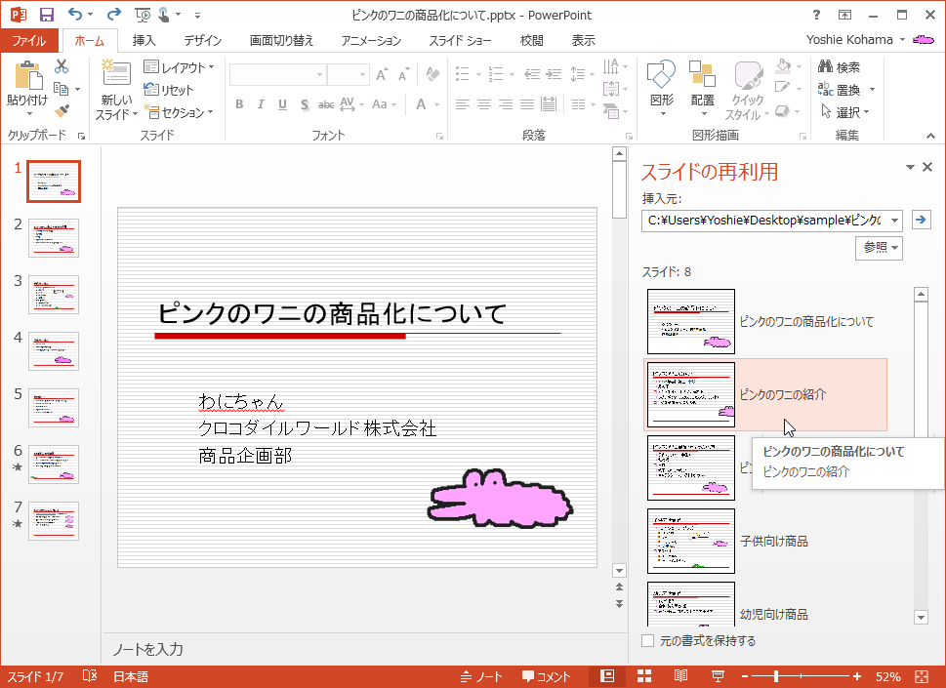Select slide 4 thumbnail in slide panel
The height and width of the screenshot is (688, 946).
point(54,351)
